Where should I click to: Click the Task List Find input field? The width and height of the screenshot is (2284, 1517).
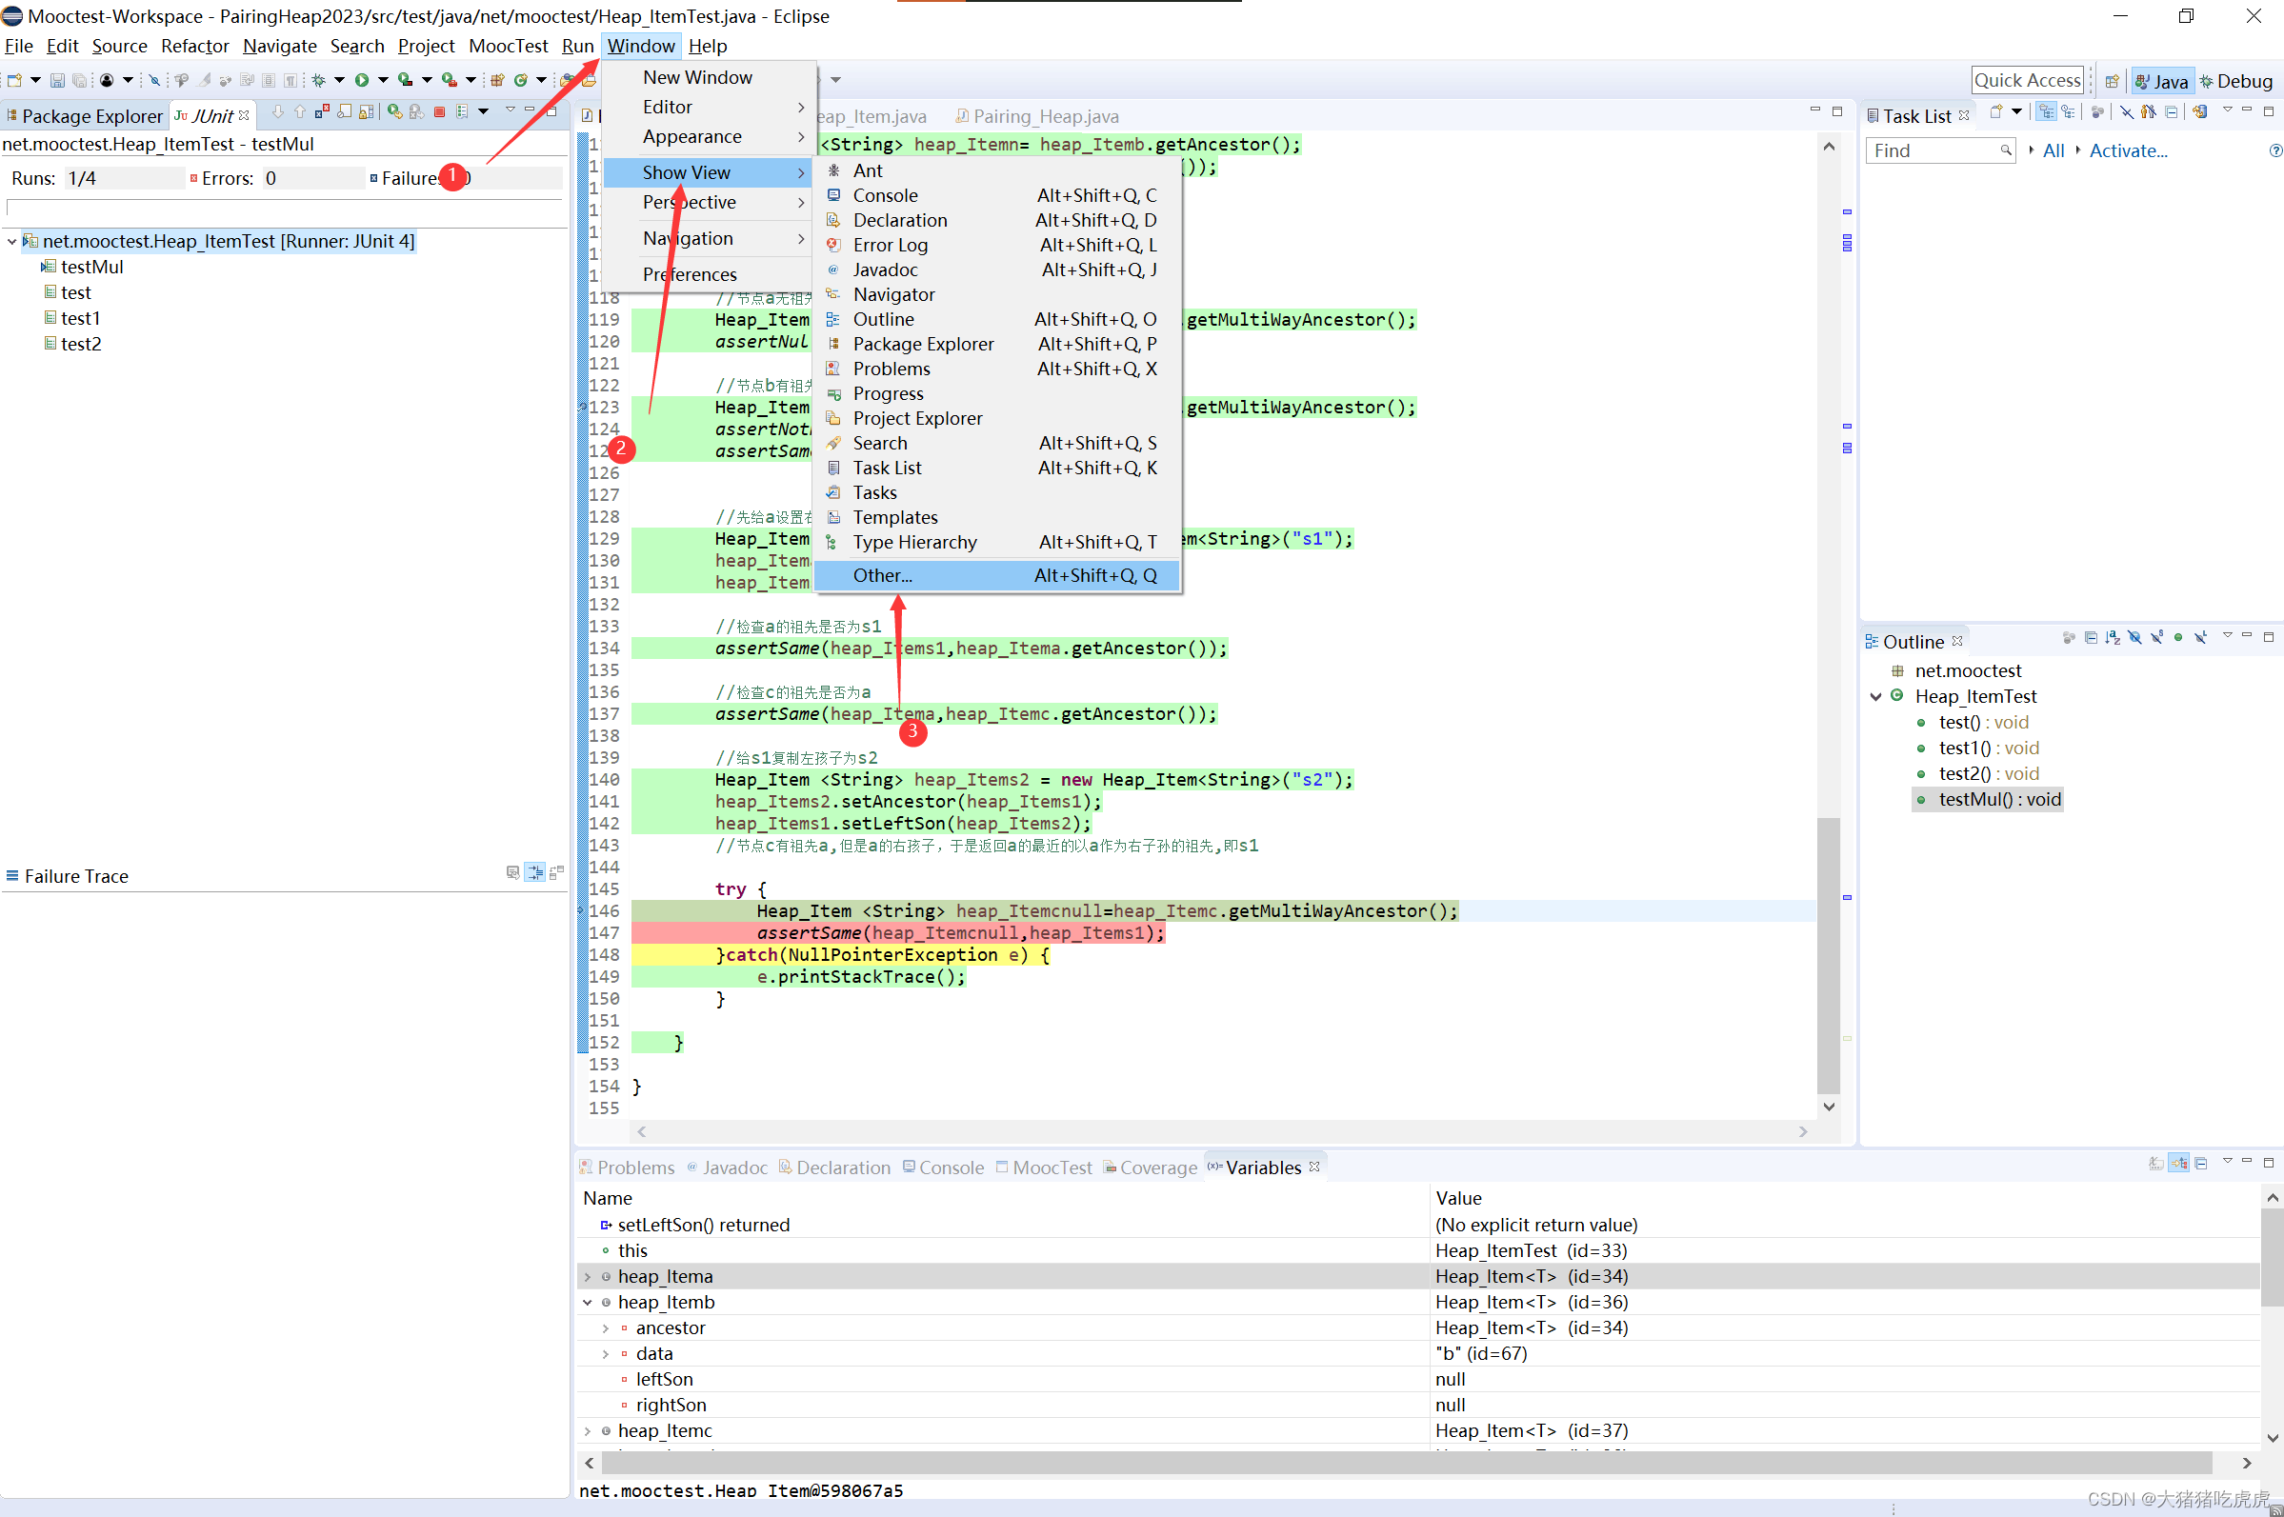tap(1933, 150)
